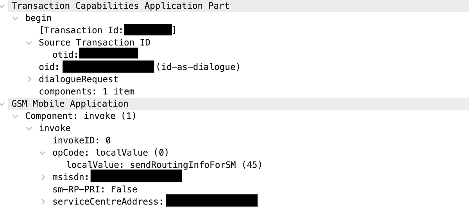Collapse opCode: localValue (0) node

(x=43, y=153)
